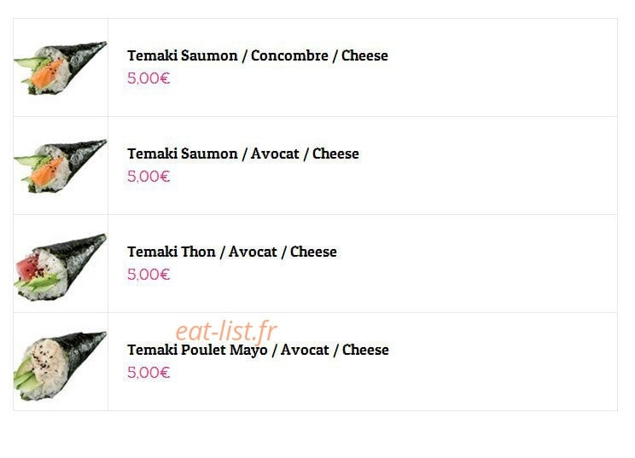Select the 5,00€ price of Temaki Thon
635x458 pixels.
pos(149,275)
